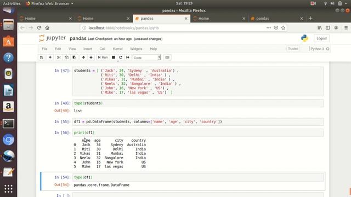Interrupt the kernel with stop icon
The width and height of the screenshot is (351, 197).
point(114,57)
